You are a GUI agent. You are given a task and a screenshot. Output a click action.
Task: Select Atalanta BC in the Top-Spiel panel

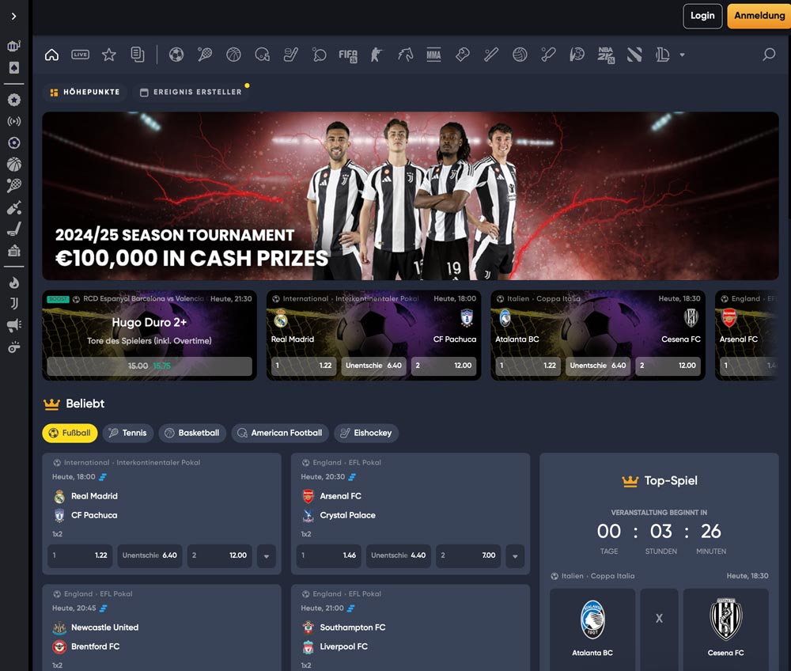pyautogui.click(x=592, y=630)
